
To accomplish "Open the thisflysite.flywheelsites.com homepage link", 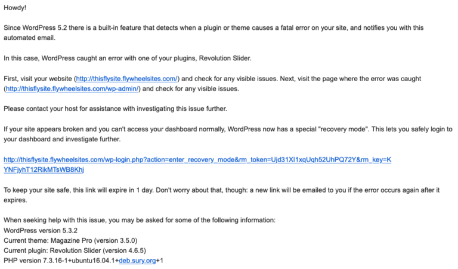I will [126, 79].
